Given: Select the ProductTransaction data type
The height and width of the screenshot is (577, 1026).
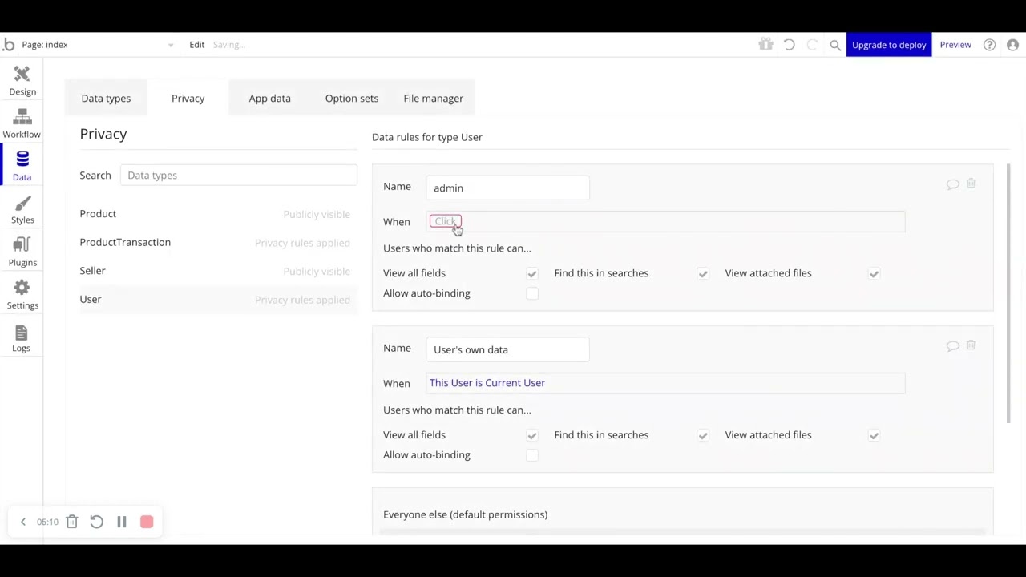Looking at the screenshot, I should [215, 242].
